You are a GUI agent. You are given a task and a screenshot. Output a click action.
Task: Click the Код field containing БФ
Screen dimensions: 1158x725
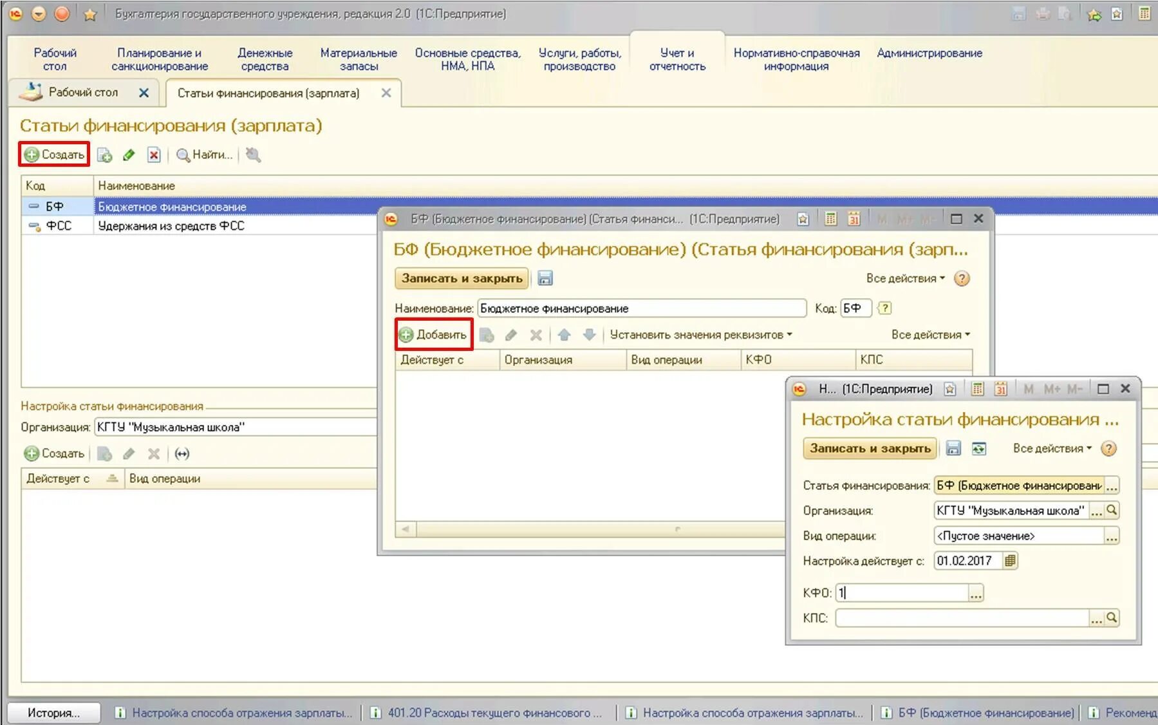pos(856,308)
